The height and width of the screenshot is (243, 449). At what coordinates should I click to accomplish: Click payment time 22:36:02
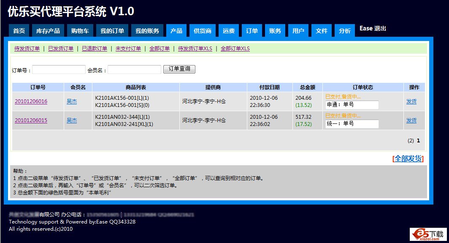[260, 124]
